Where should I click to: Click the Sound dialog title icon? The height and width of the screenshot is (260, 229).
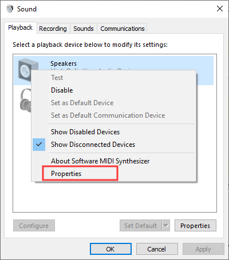10,9
